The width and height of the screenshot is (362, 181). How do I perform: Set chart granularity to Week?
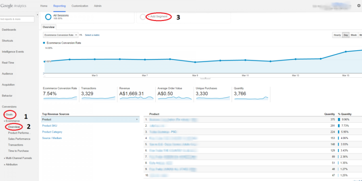tap(353, 35)
